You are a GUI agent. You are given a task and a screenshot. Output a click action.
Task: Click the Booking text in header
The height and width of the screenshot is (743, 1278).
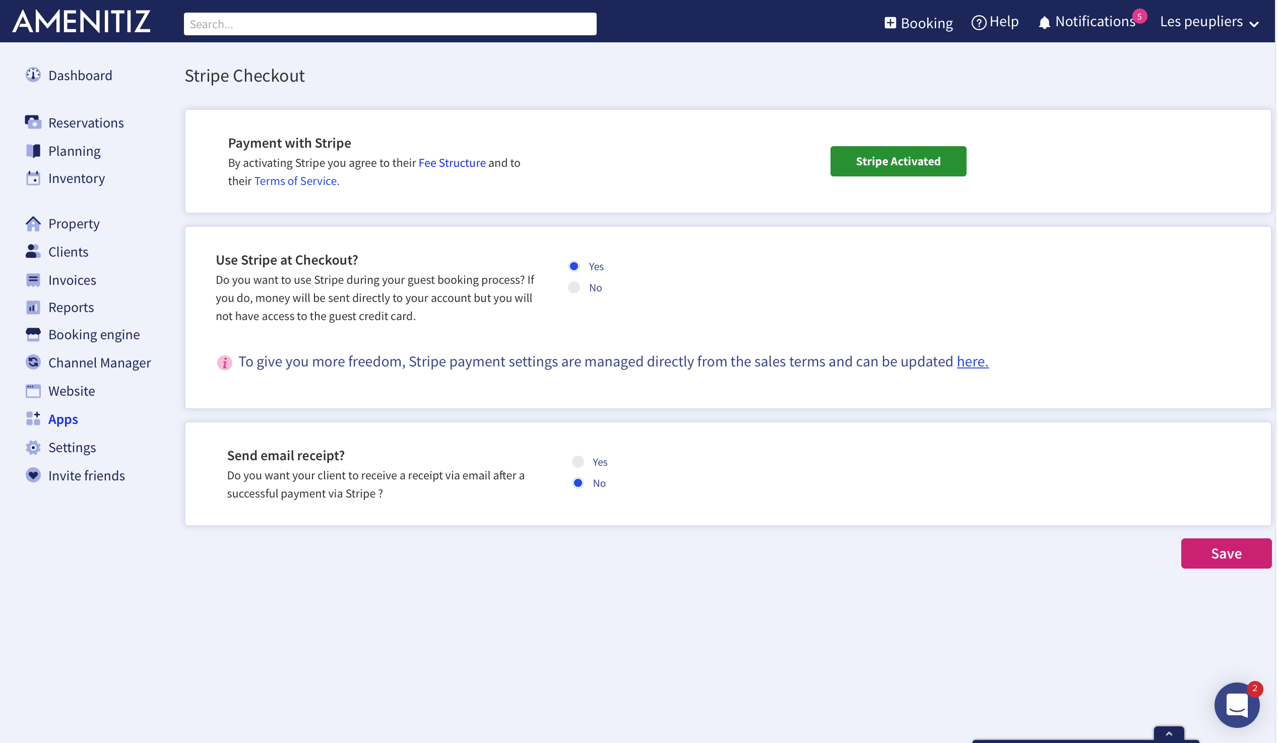(x=926, y=23)
